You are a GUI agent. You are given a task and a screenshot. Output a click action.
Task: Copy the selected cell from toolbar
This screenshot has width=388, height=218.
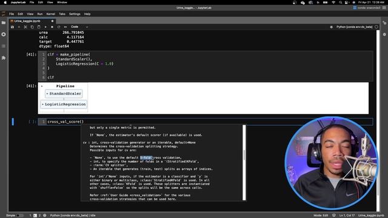[x=32, y=27]
